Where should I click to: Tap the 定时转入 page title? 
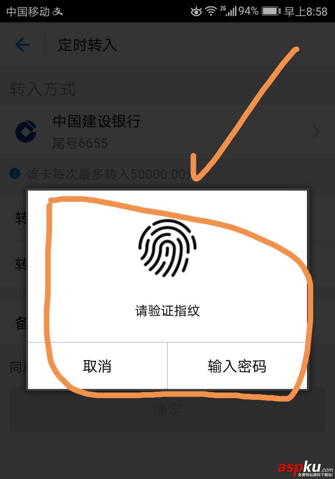point(87,45)
